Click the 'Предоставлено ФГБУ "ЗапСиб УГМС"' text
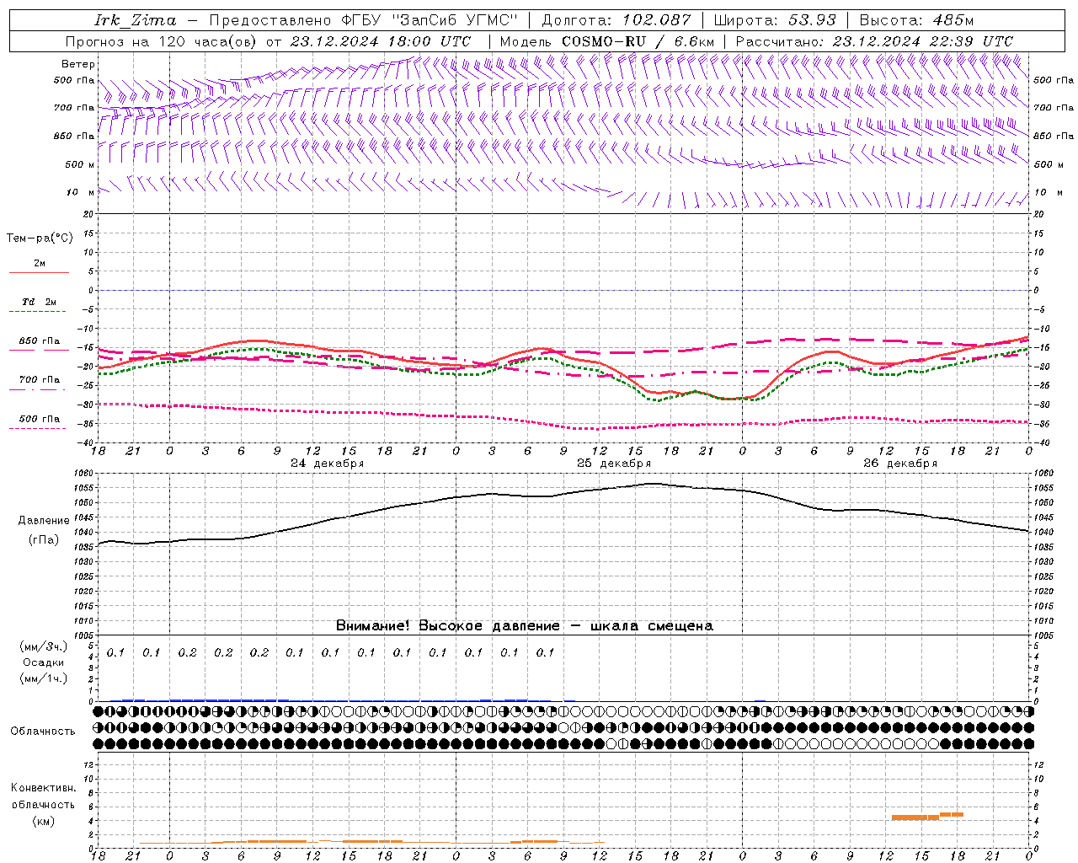 point(363,20)
